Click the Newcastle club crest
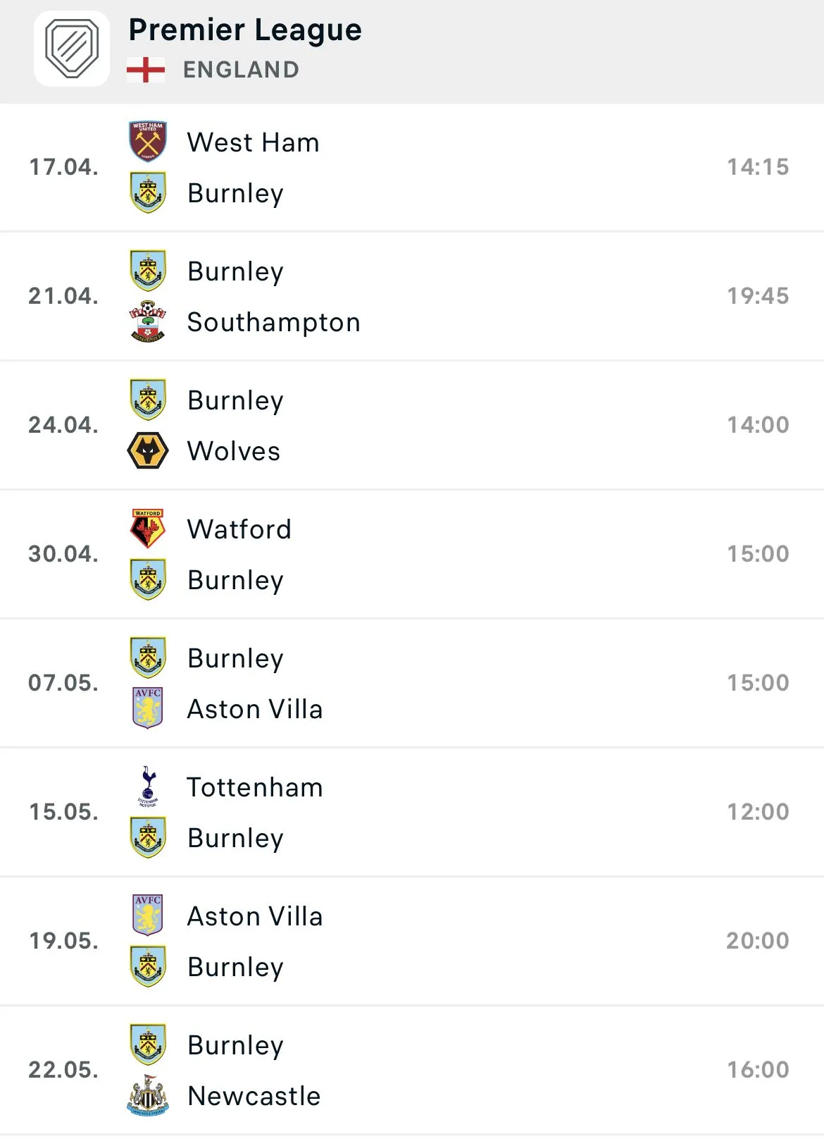 pos(148,1095)
